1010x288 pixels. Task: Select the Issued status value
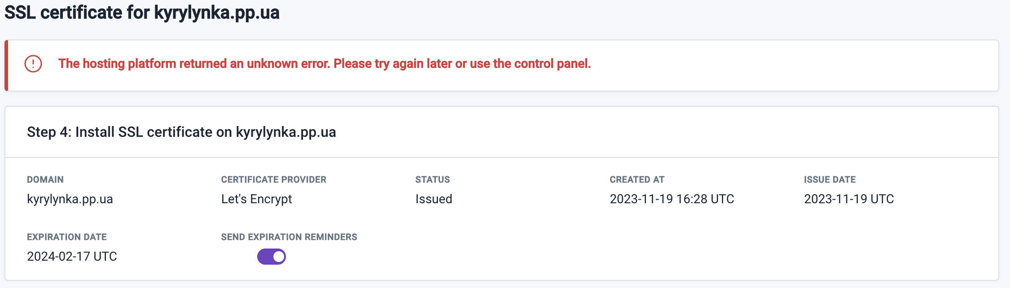coord(434,199)
